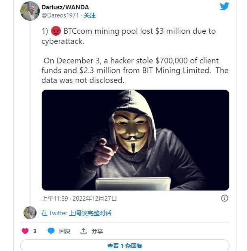The width and height of the screenshot is (247, 251).
Task: Like the tweet with the heart icon
Action: click(x=25, y=231)
